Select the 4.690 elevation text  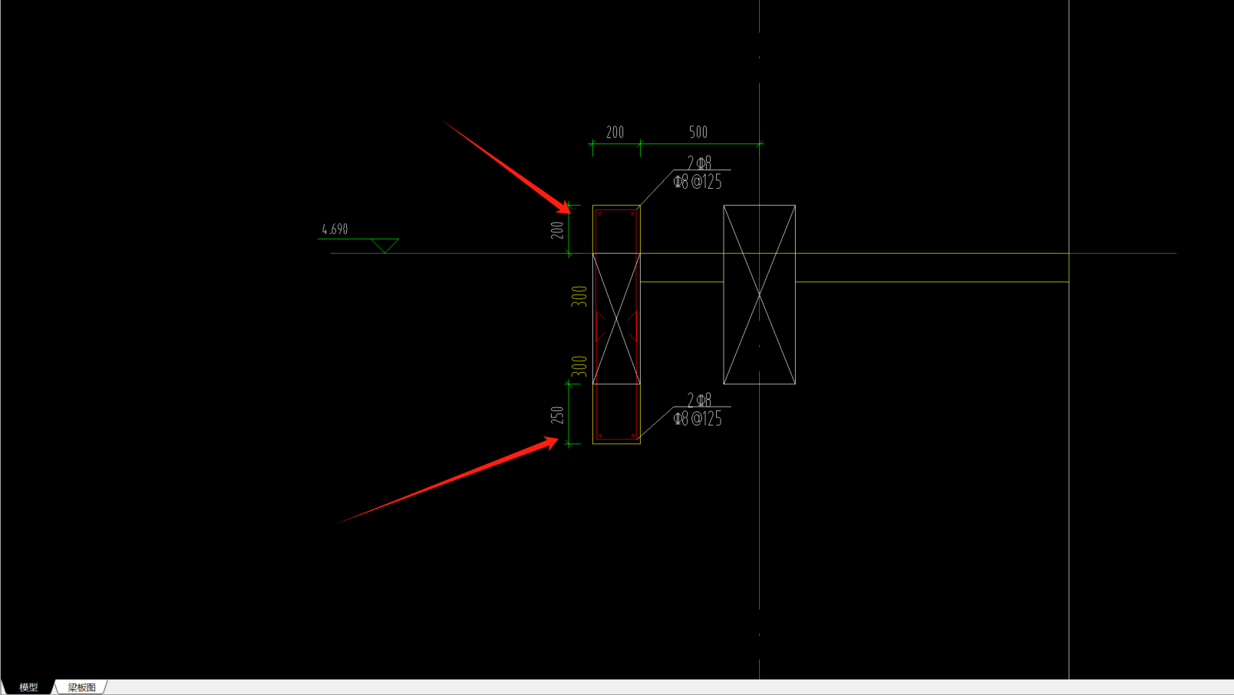[335, 229]
